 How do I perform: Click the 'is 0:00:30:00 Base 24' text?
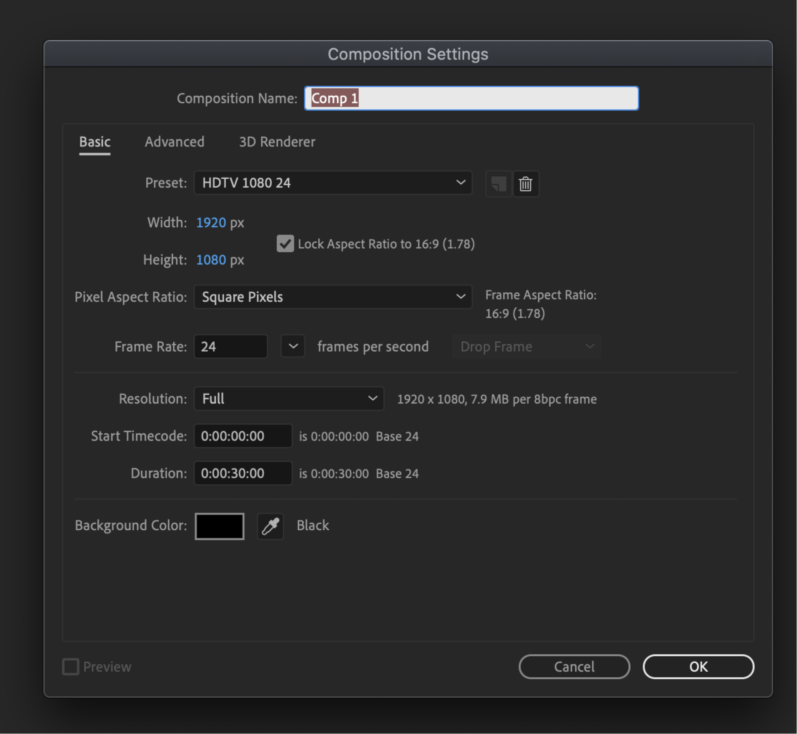coord(359,473)
